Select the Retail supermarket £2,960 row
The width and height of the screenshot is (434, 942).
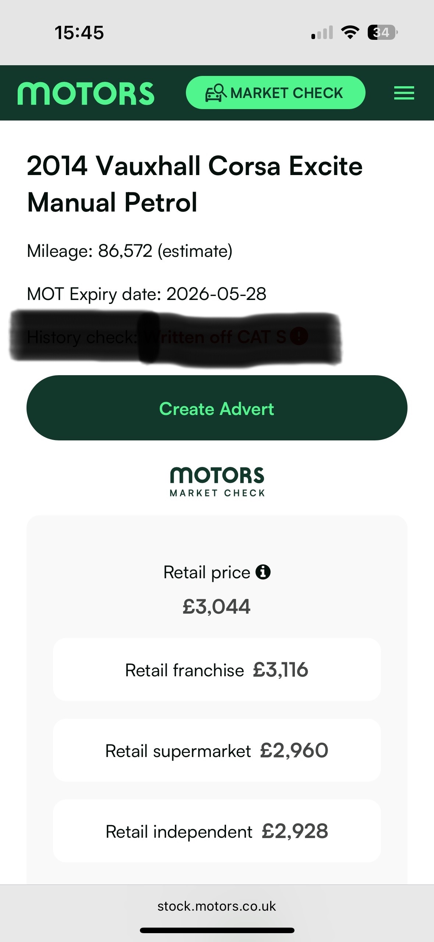click(217, 751)
